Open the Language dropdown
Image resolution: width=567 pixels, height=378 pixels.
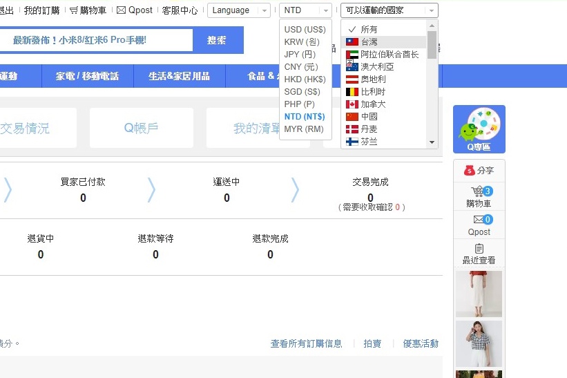239,10
